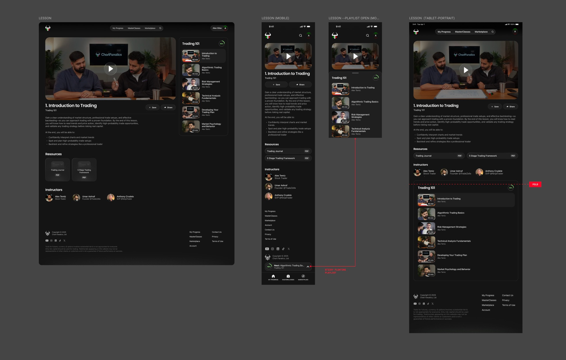This screenshot has width=566, height=360.
Task: Open Instagram from the footer social icons
Action: point(51,240)
